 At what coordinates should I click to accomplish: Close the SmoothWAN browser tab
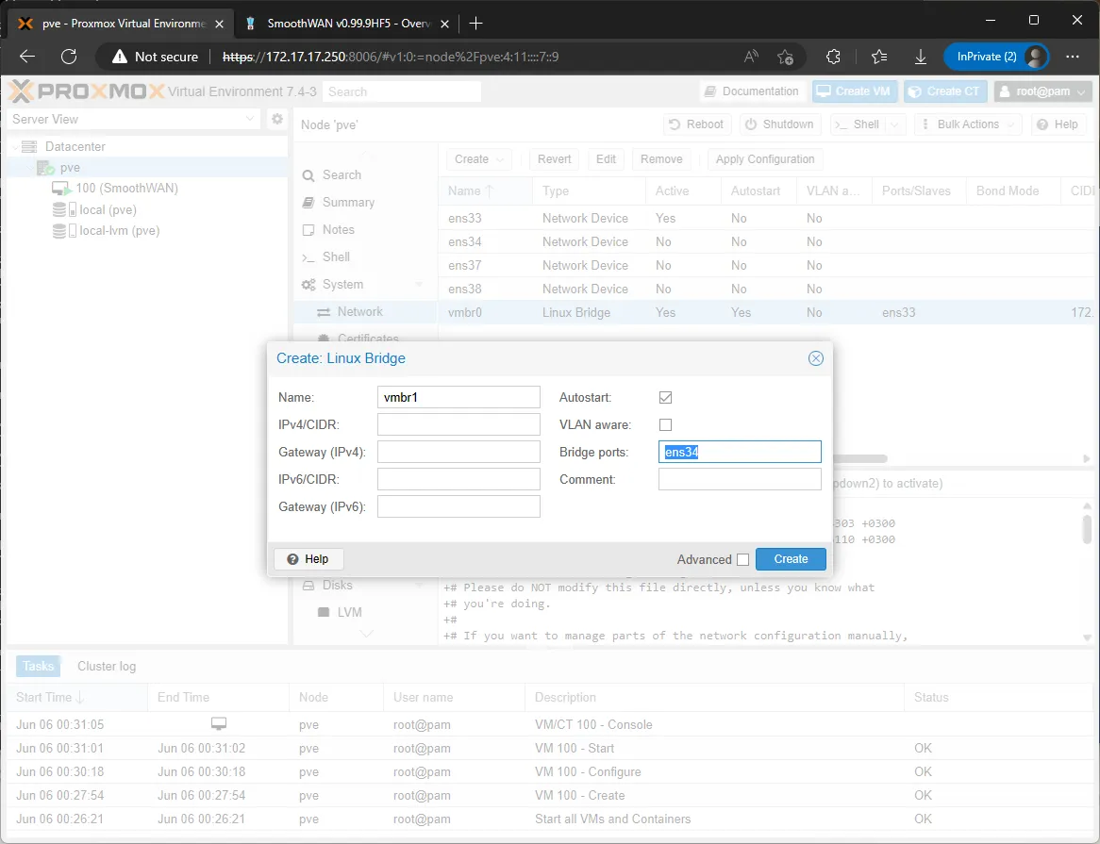click(444, 24)
